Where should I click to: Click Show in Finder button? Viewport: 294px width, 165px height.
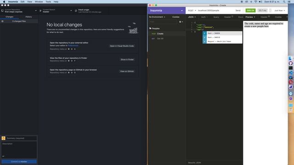click(127, 60)
